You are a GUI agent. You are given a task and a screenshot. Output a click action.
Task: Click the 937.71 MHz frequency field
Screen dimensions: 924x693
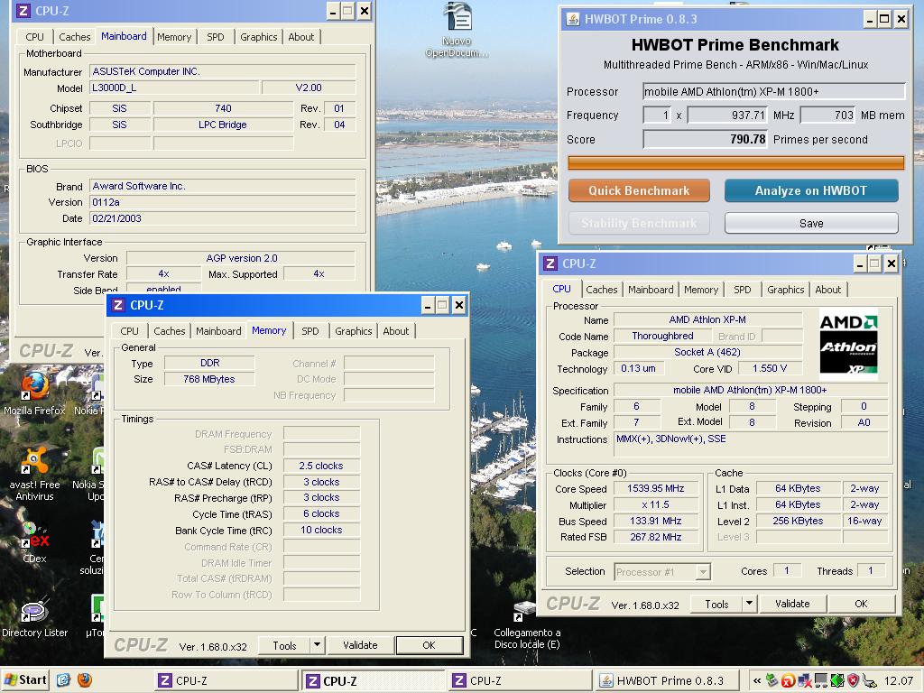pos(728,115)
